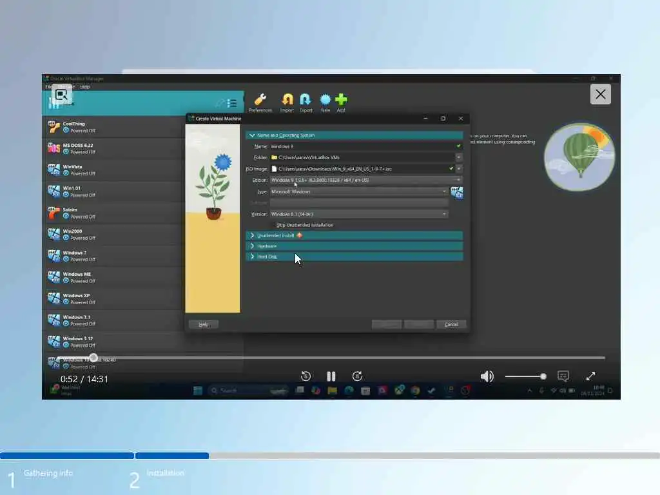
Task: Pause the video playback
Action: (x=331, y=376)
